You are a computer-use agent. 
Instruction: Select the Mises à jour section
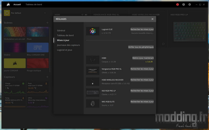[63, 40]
